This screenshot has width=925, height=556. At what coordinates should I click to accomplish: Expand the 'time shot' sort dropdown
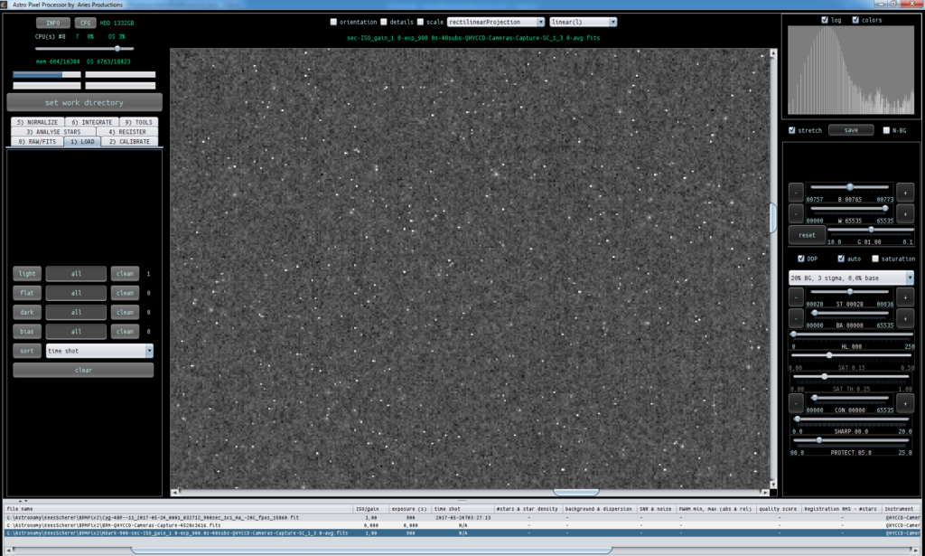coord(99,351)
